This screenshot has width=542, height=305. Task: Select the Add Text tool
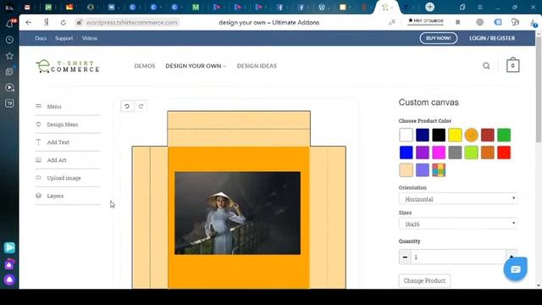(x=68, y=142)
